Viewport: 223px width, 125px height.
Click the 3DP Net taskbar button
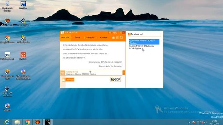pos(48,122)
